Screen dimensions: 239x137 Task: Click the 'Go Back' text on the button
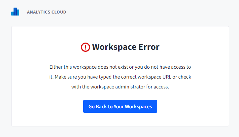pyautogui.click(x=98, y=107)
